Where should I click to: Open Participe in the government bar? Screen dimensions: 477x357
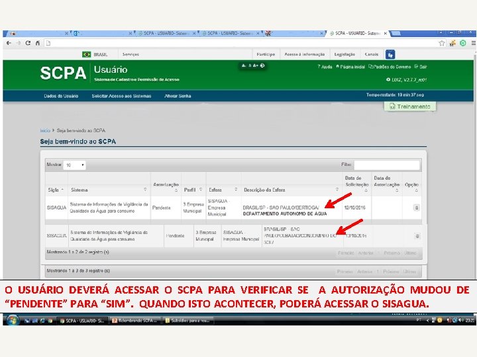(x=266, y=54)
